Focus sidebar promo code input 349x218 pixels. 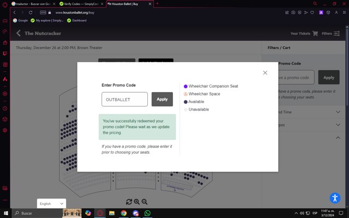coord(296,77)
